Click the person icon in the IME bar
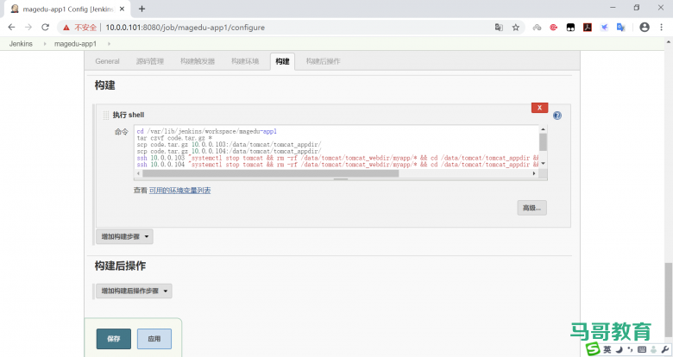The height and width of the screenshot is (357, 673). (x=653, y=350)
